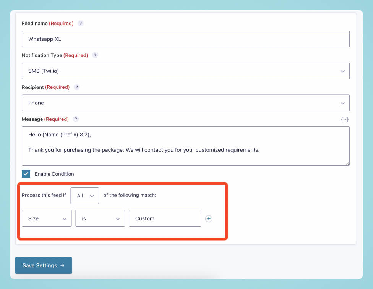Click the condition value field containing Custom
The height and width of the screenshot is (289, 373).
pyautogui.click(x=165, y=218)
